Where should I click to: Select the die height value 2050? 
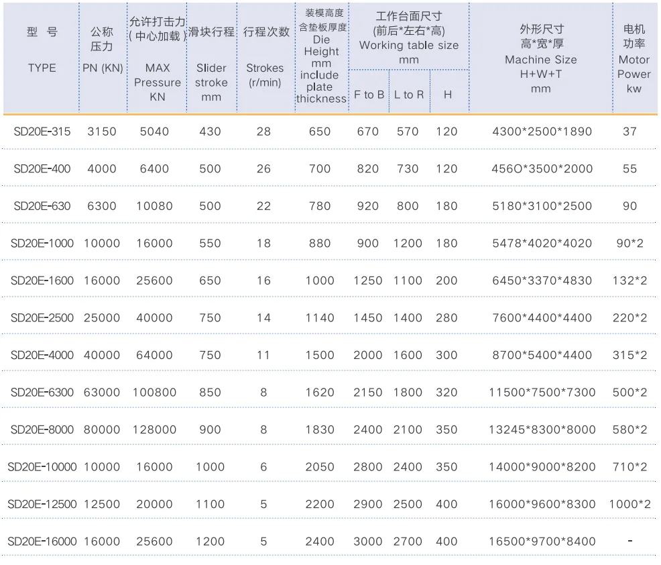tap(320, 466)
